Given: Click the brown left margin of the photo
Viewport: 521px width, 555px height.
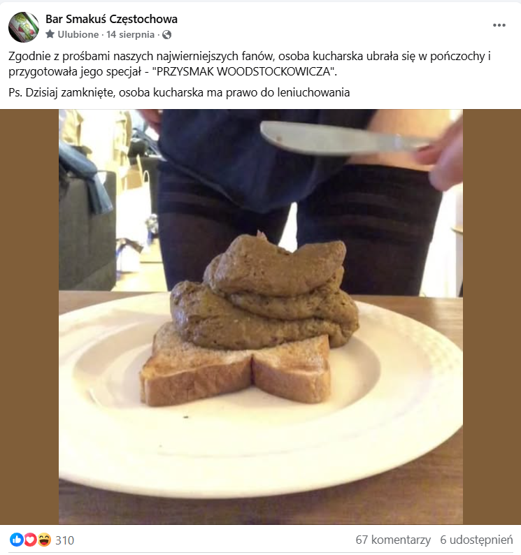Looking at the screenshot, I should tap(29, 317).
